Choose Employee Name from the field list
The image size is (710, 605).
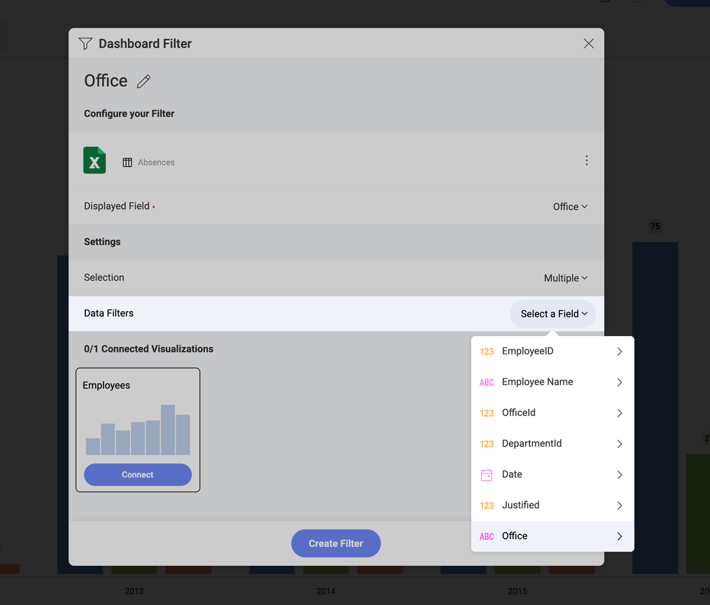(552, 382)
